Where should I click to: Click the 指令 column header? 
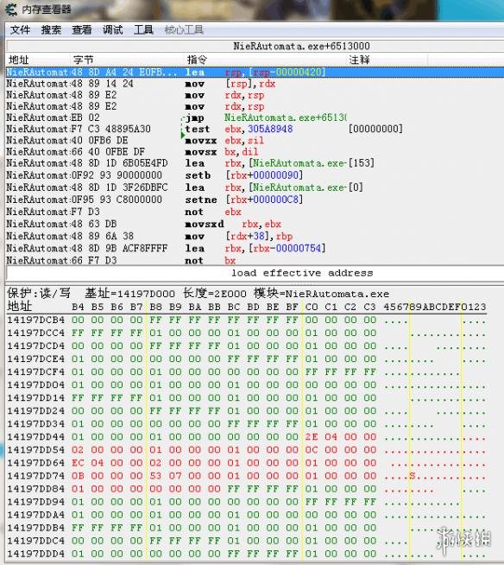coord(197,60)
